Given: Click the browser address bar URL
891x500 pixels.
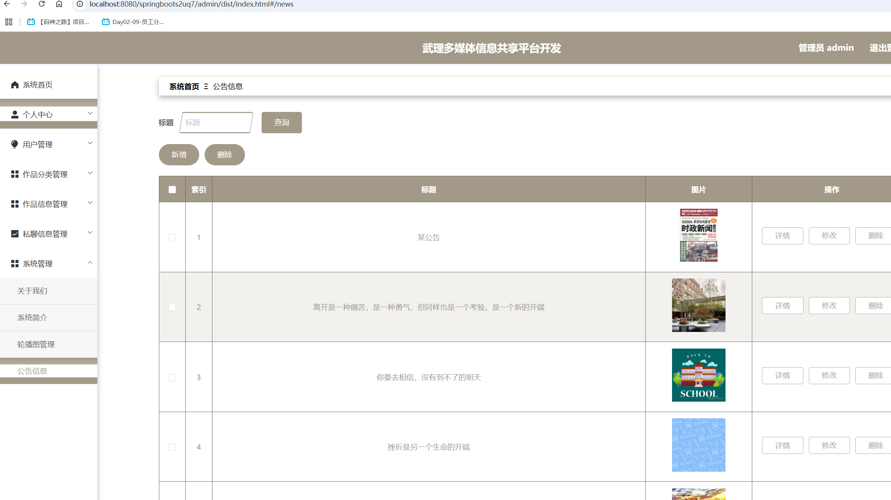Looking at the screenshot, I should point(192,4).
